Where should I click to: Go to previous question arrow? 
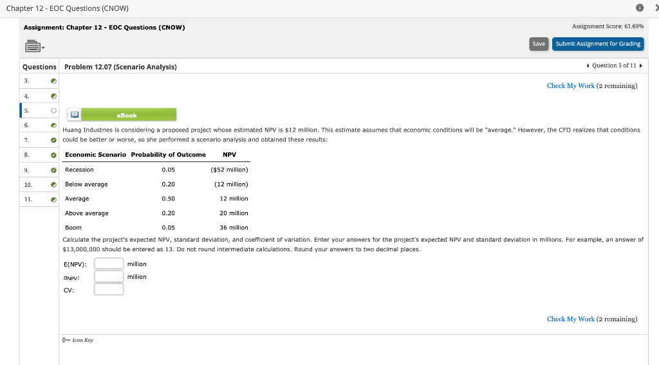588,66
